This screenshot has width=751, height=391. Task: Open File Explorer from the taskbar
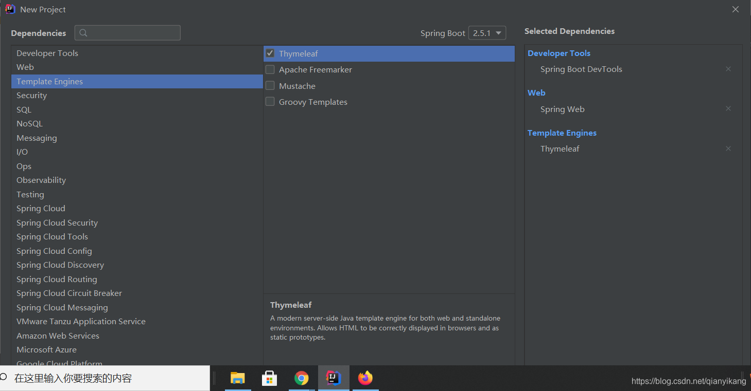click(x=237, y=378)
